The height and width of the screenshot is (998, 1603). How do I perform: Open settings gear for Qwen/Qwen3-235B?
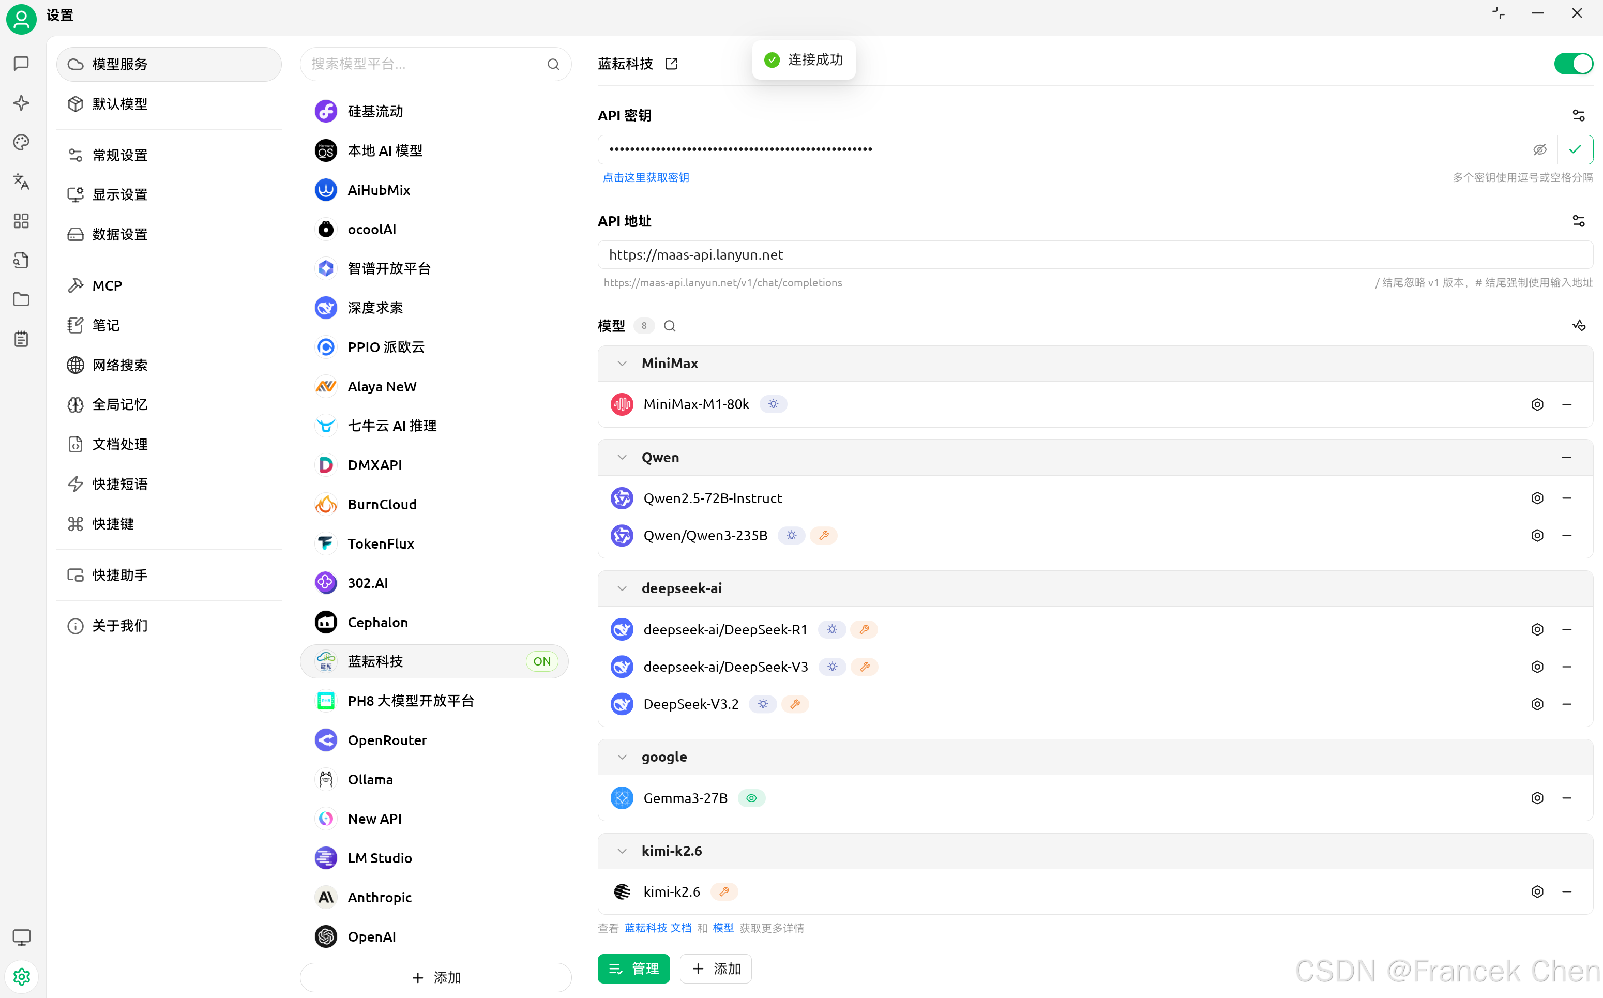tap(1537, 535)
